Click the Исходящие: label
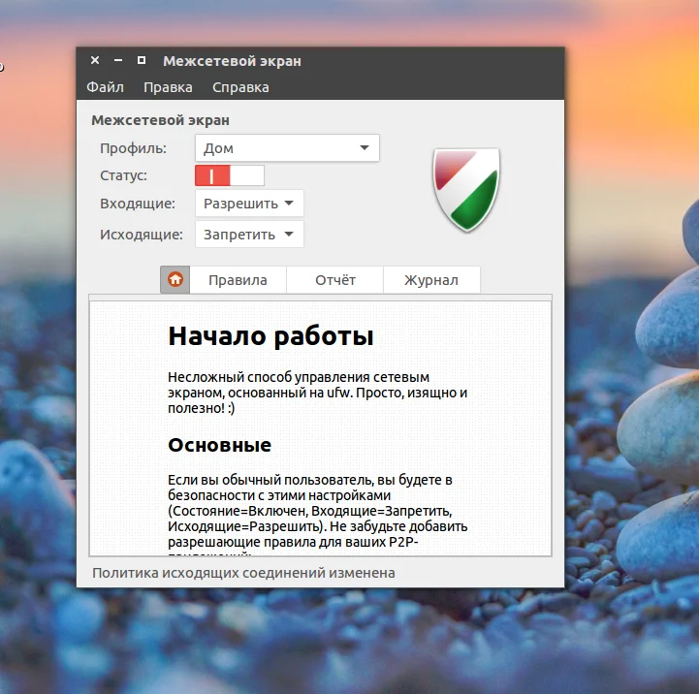 tap(142, 234)
